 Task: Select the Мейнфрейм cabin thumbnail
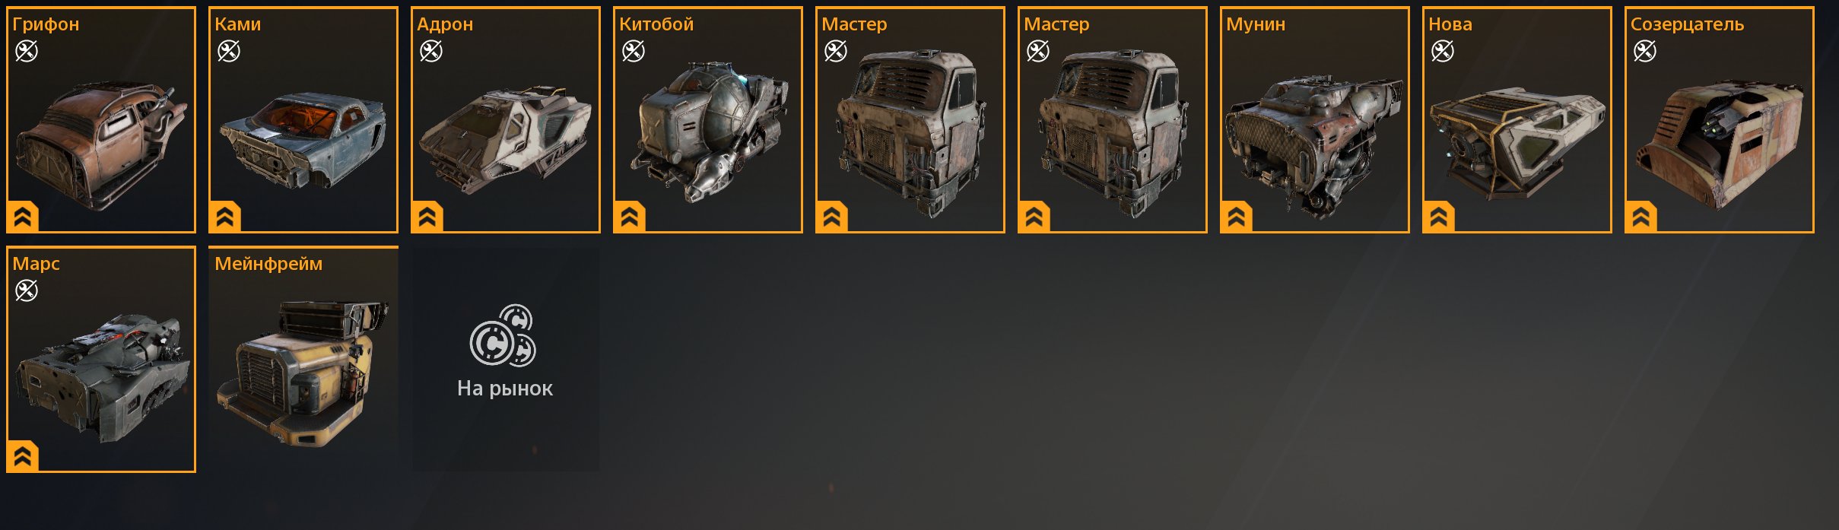pyautogui.click(x=303, y=373)
